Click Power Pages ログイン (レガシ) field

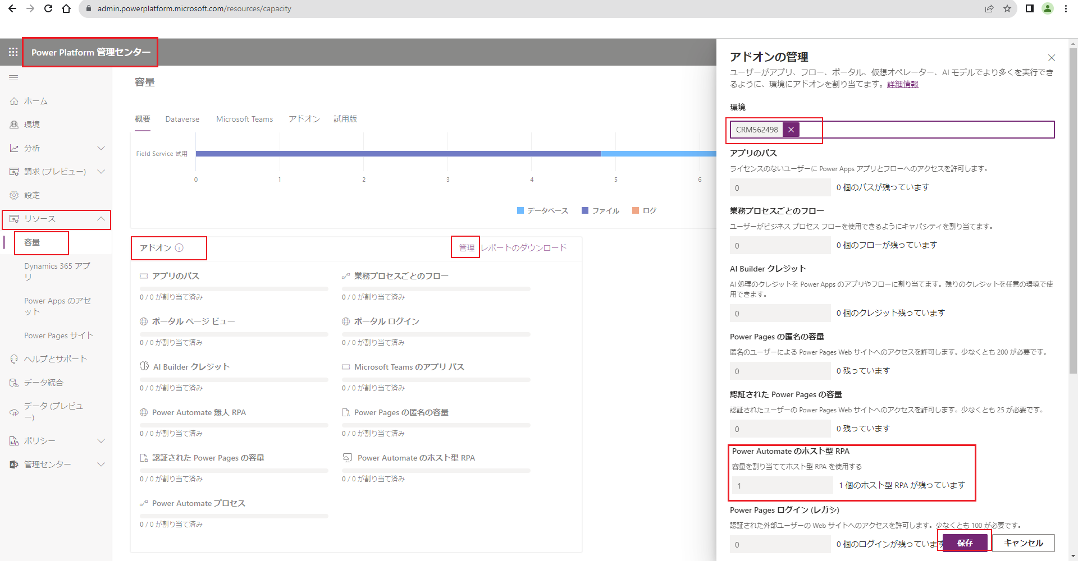(780, 544)
